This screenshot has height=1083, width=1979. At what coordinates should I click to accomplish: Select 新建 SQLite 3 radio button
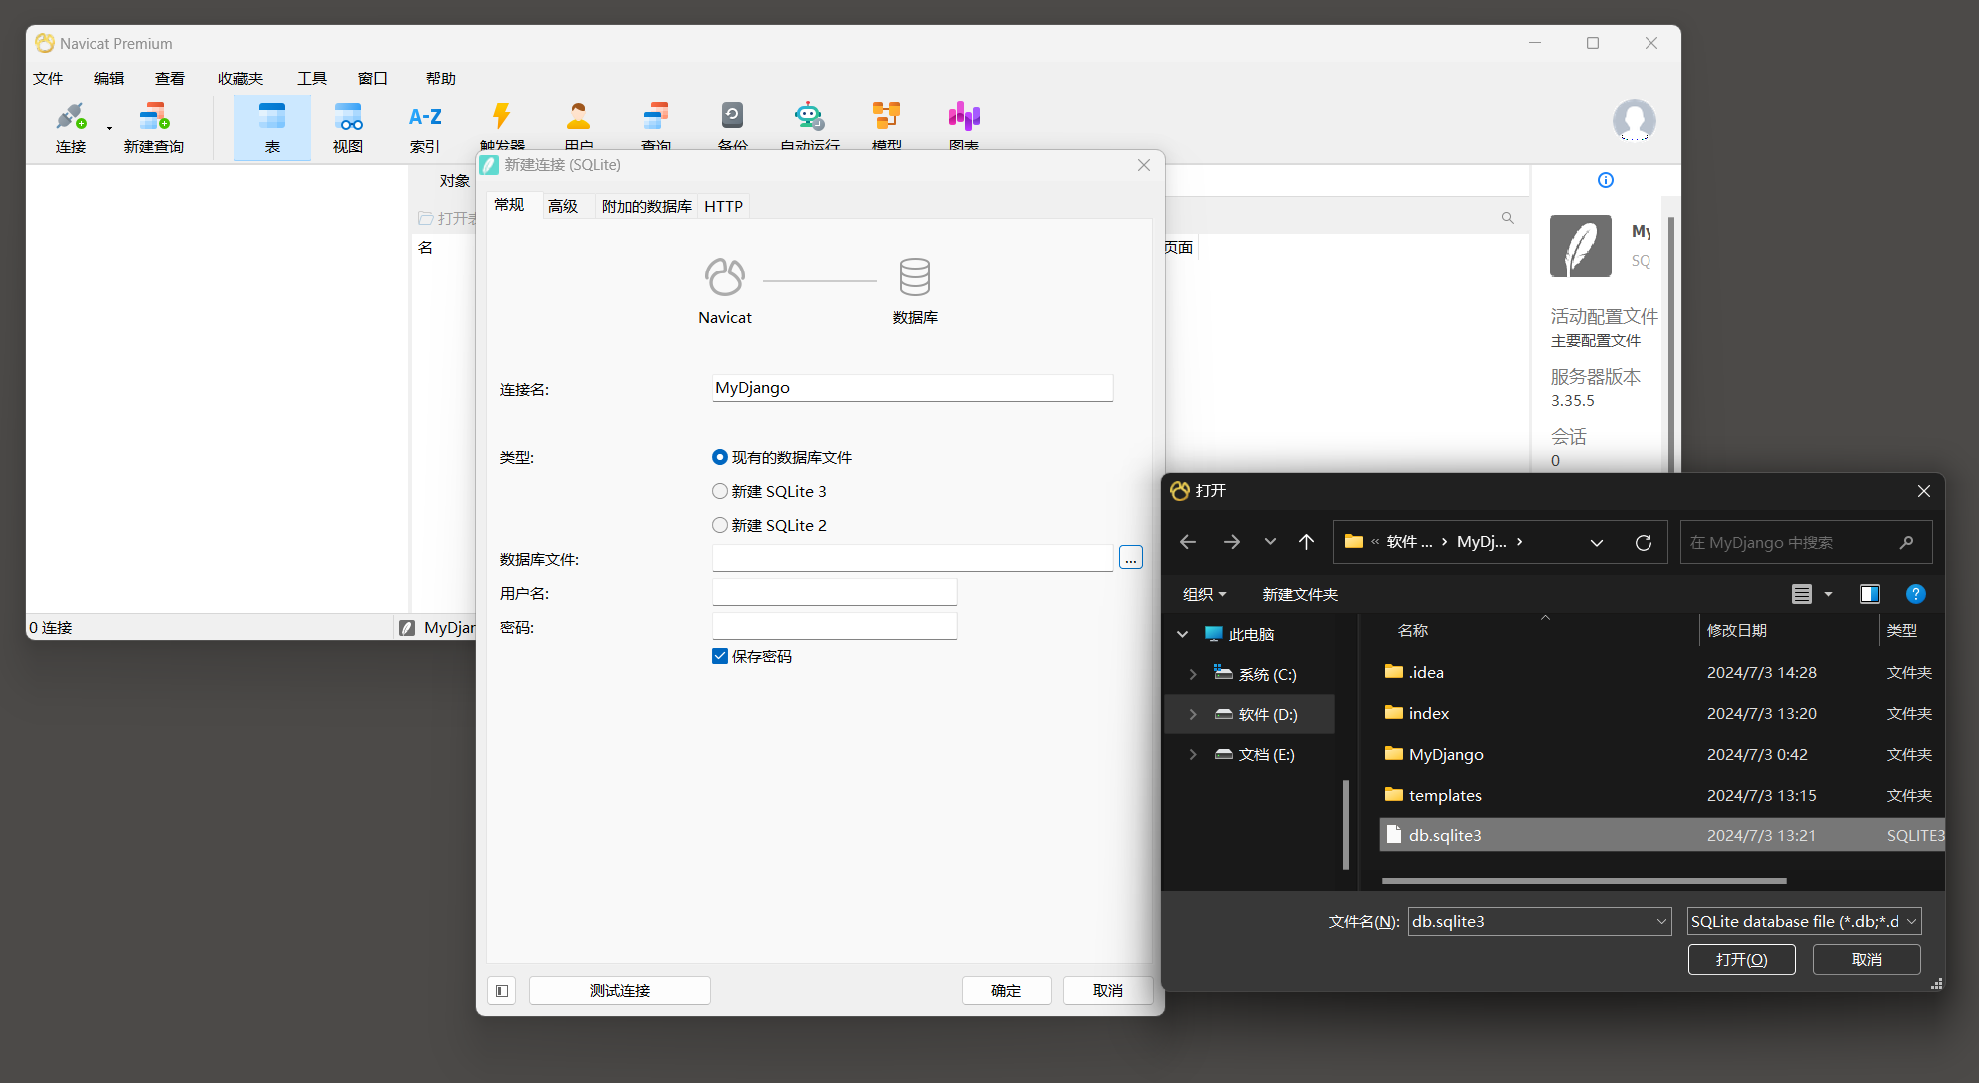coord(716,489)
